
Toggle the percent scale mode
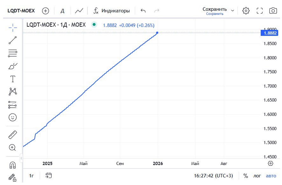[245, 175]
